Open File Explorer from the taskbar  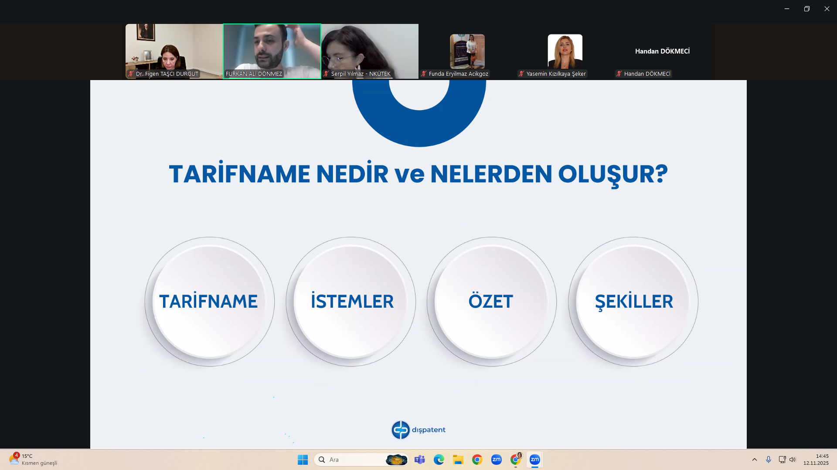[458, 460]
